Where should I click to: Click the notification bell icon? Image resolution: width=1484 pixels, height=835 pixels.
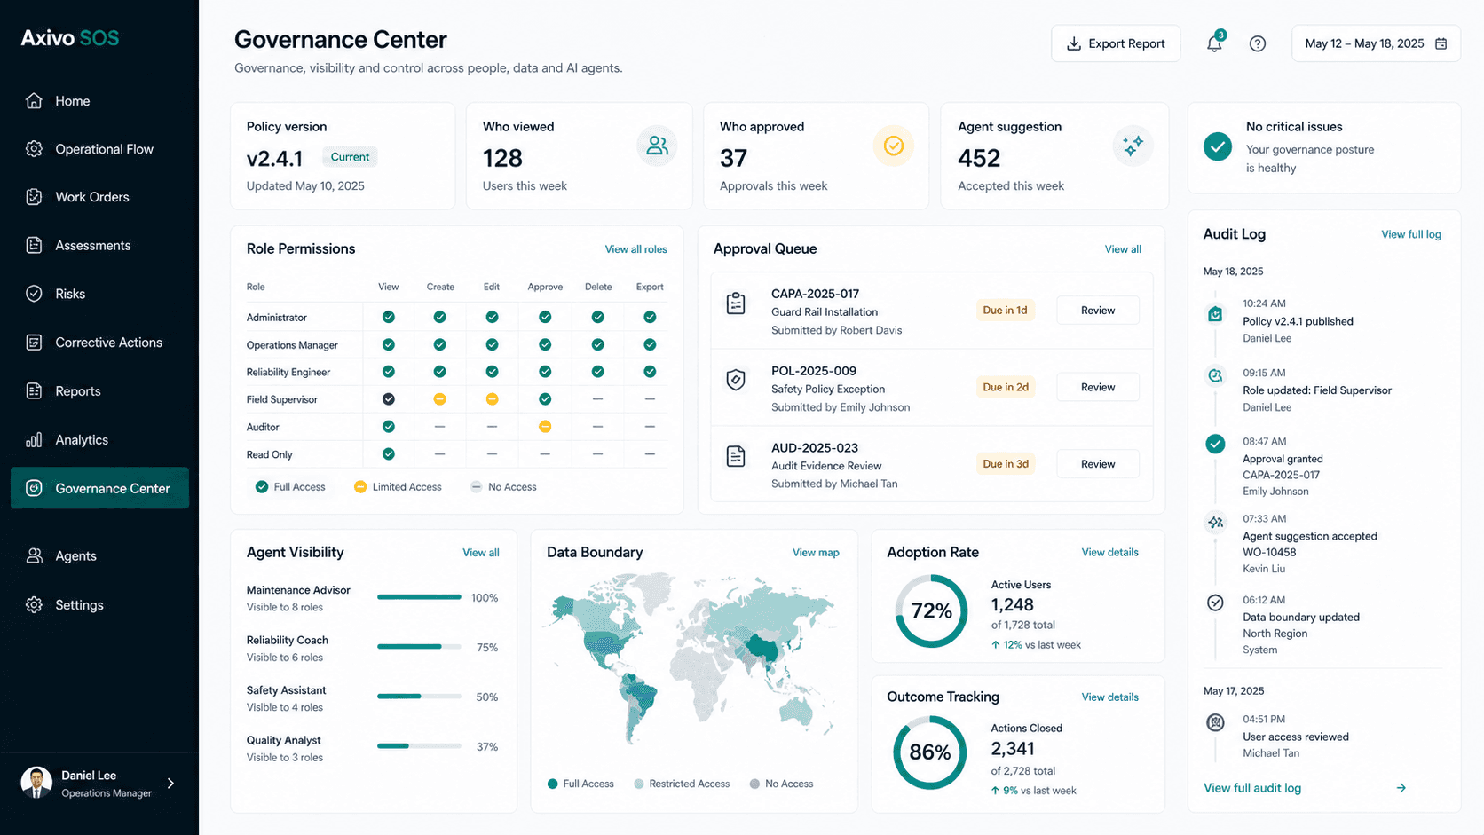click(1214, 43)
